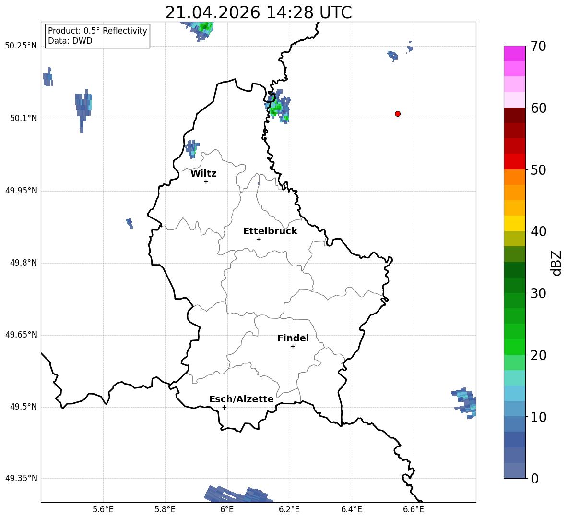Click the Findel city label
The height and width of the screenshot is (519, 568).
point(293,338)
